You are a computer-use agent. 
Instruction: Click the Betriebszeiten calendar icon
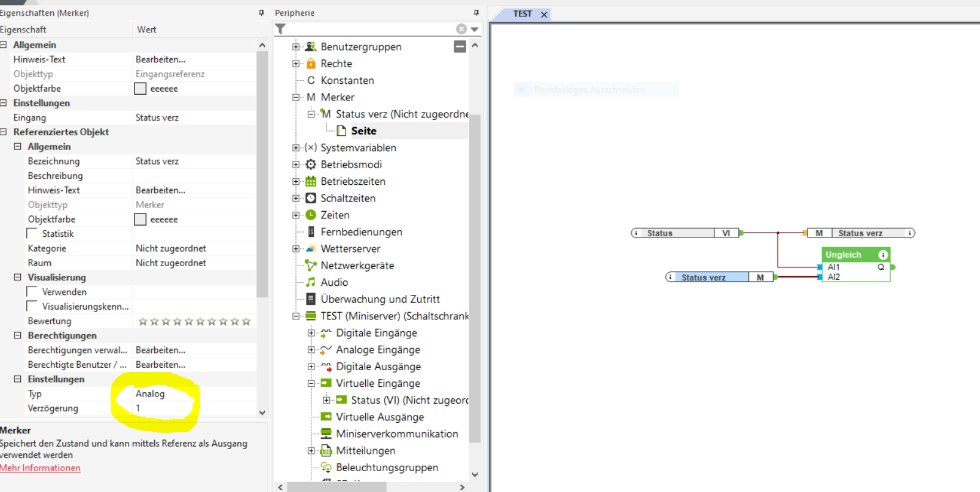tap(311, 181)
